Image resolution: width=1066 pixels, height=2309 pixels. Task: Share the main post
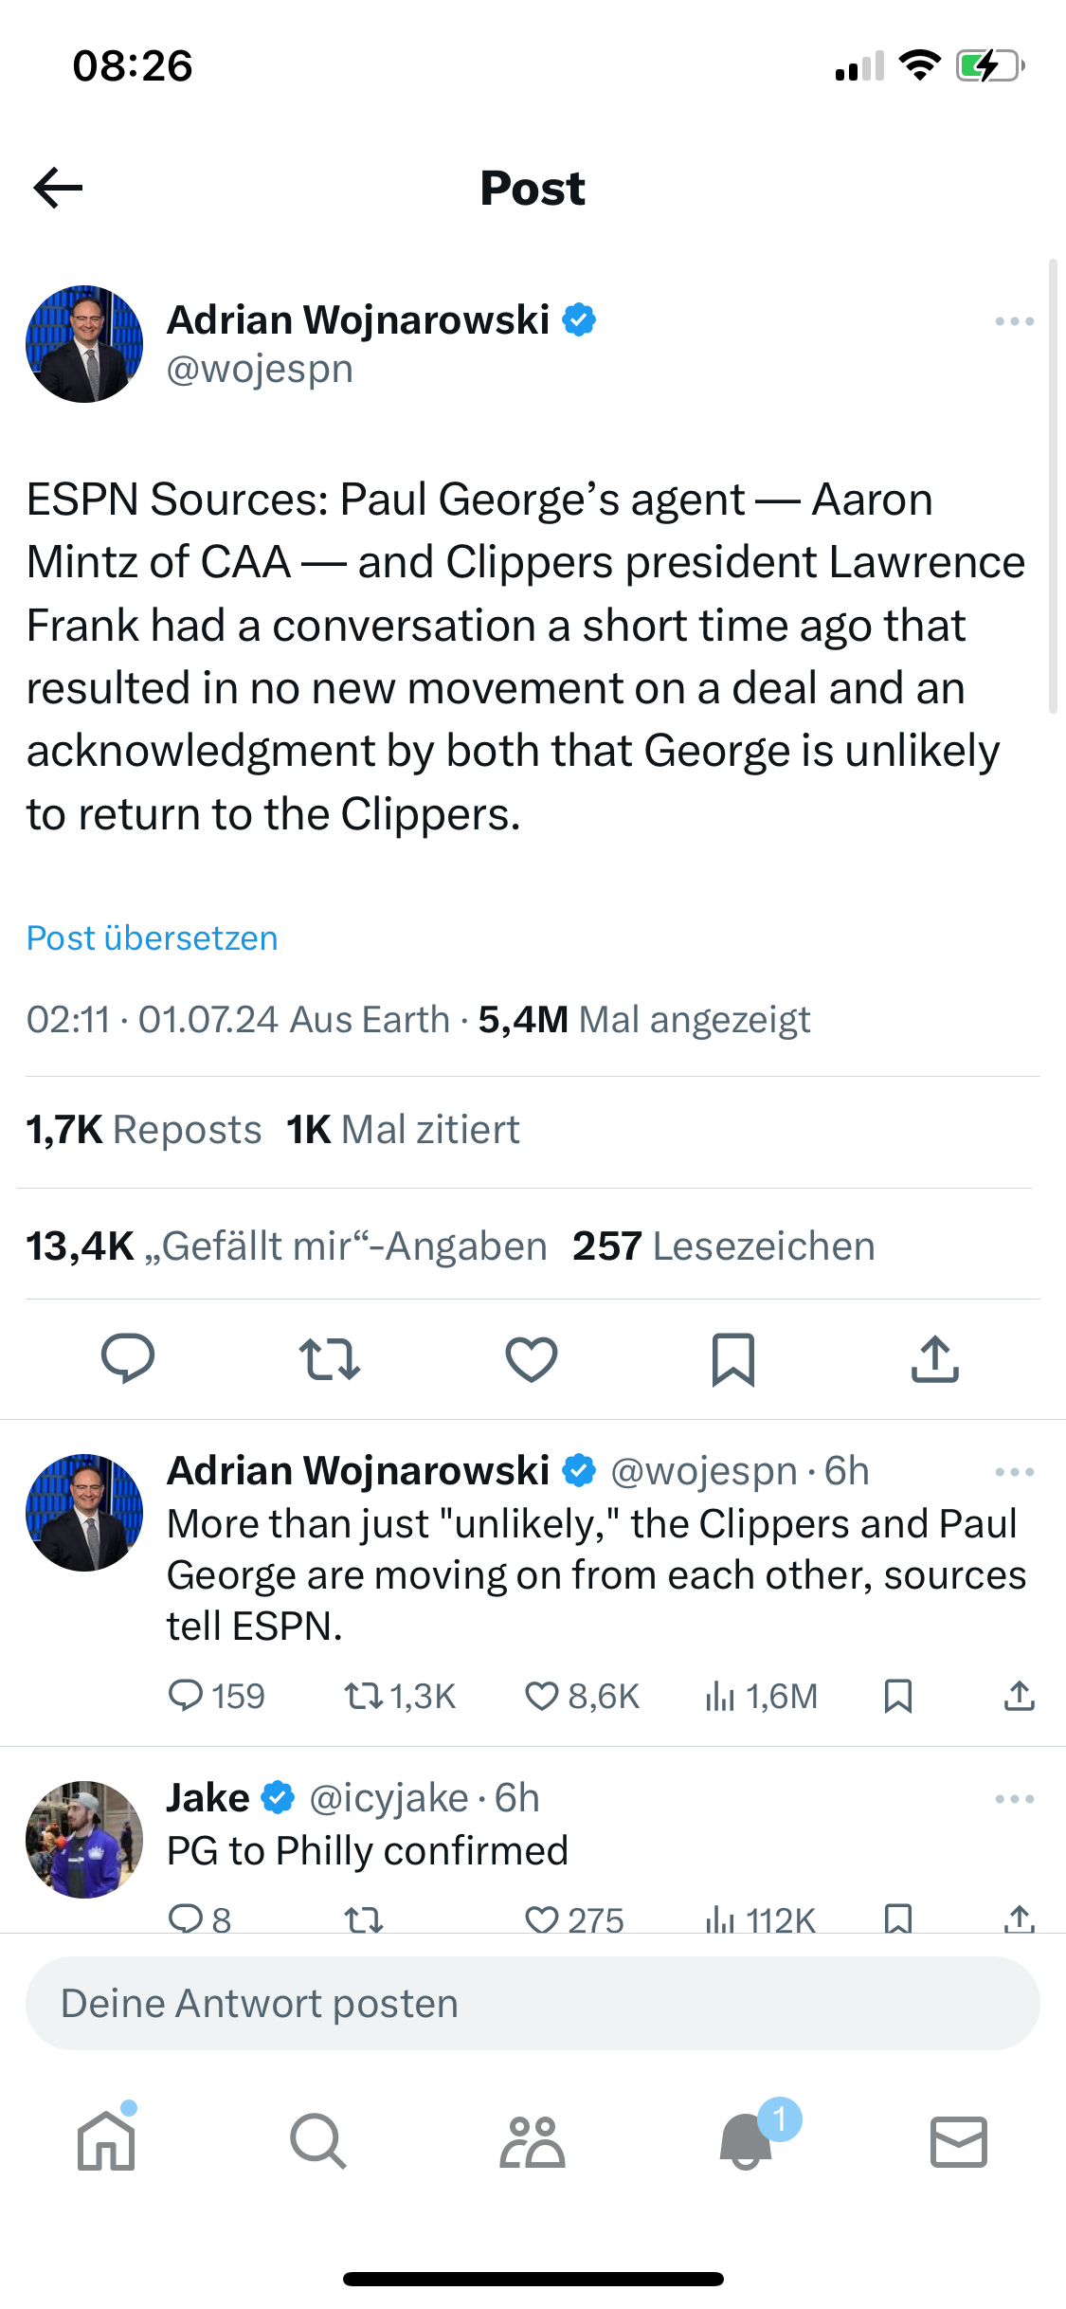(x=935, y=1358)
